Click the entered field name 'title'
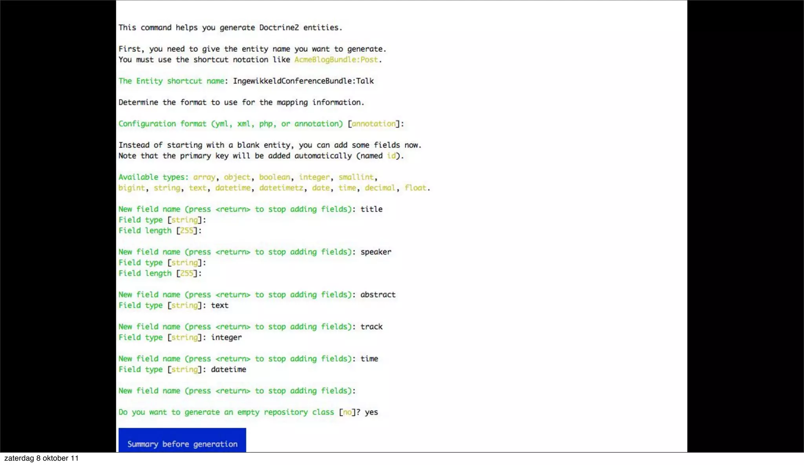This screenshot has height=465, width=804. (371, 209)
